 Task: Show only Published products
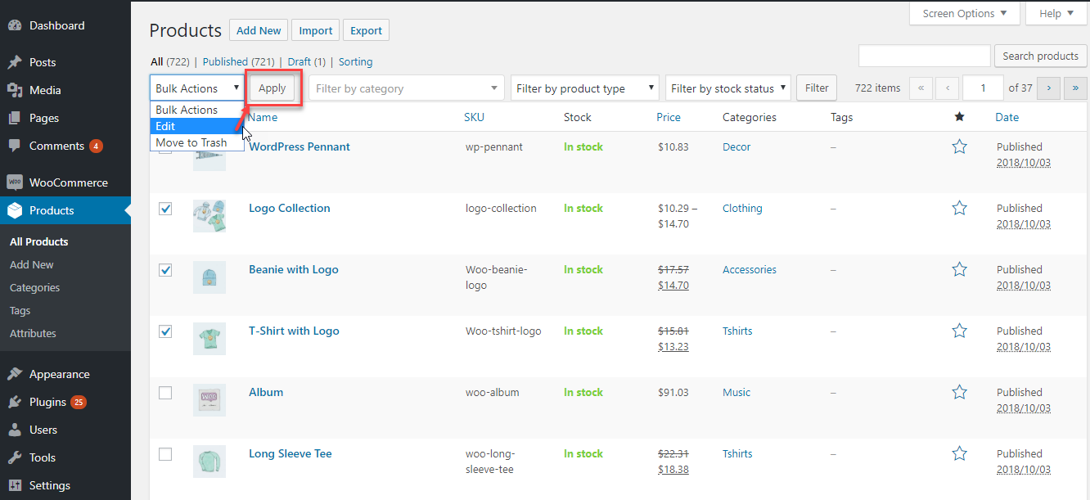(238, 61)
